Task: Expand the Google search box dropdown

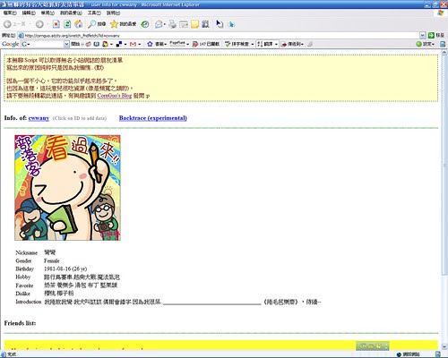Action: pos(66,44)
